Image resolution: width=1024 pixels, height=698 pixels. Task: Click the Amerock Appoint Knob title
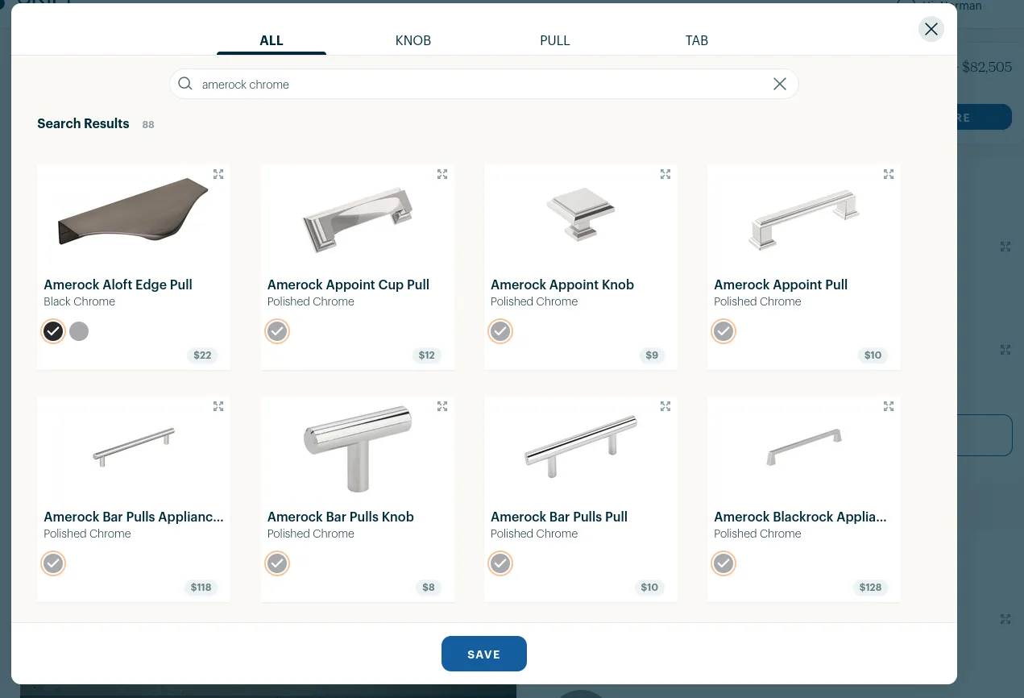(562, 285)
